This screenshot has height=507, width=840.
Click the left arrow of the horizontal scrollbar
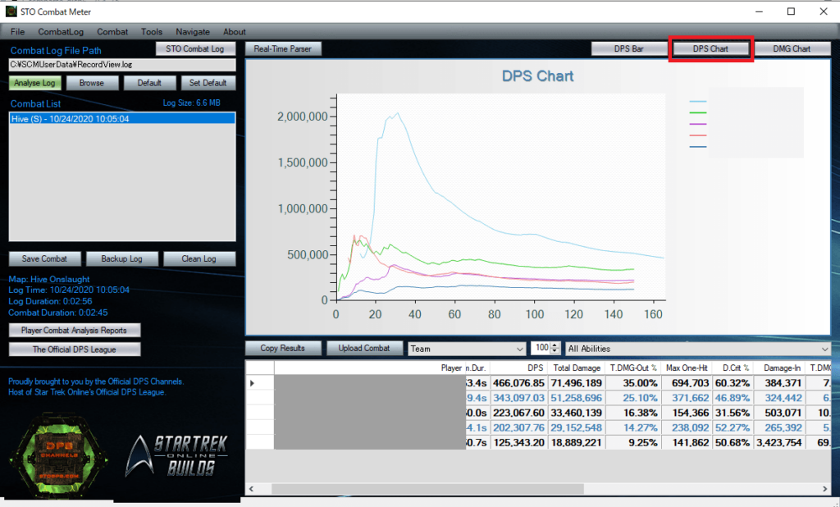click(251, 489)
